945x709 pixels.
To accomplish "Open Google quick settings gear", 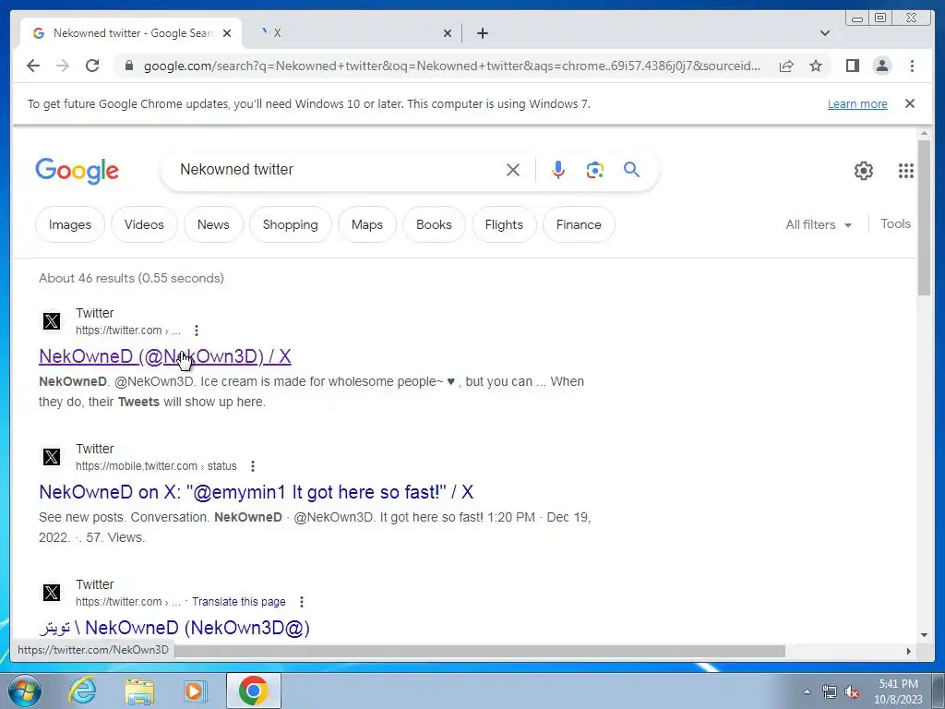I will pos(863,171).
